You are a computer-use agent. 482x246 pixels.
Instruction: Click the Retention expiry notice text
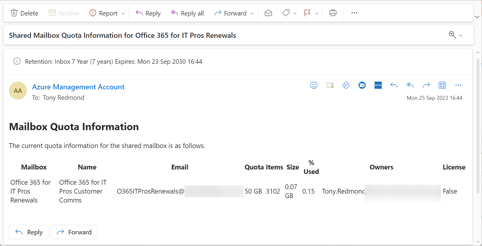coord(114,62)
